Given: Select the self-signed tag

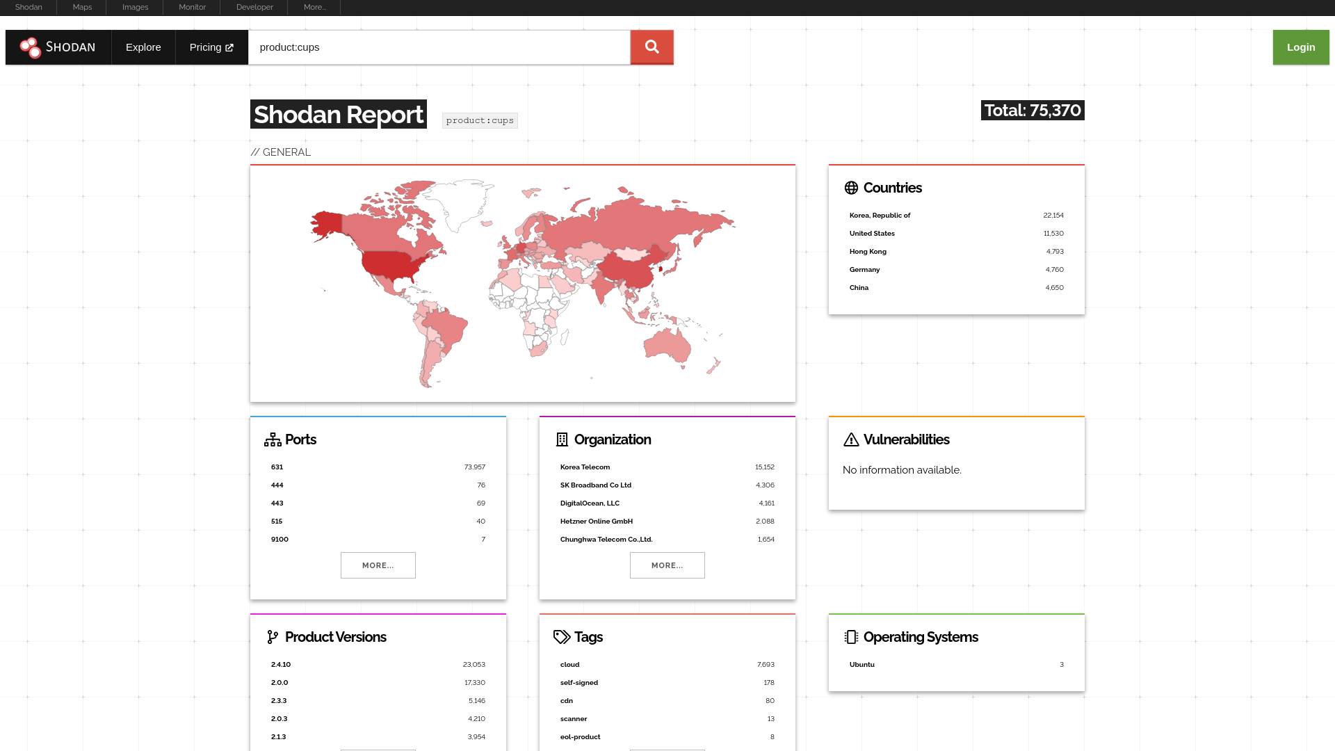Looking at the screenshot, I should coord(667,683).
